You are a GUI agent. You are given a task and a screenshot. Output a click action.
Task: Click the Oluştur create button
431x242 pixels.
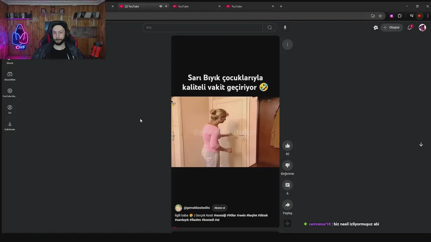[x=392, y=28]
